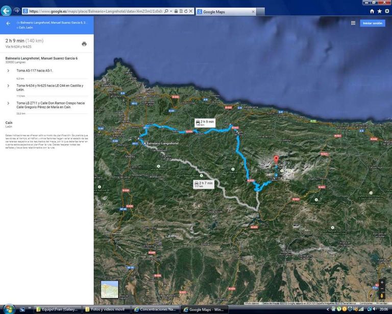Image resolution: width=392 pixels, height=314 pixels.
Task: Open Favorites via the star icon
Action: pyautogui.click(x=379, y=11)
